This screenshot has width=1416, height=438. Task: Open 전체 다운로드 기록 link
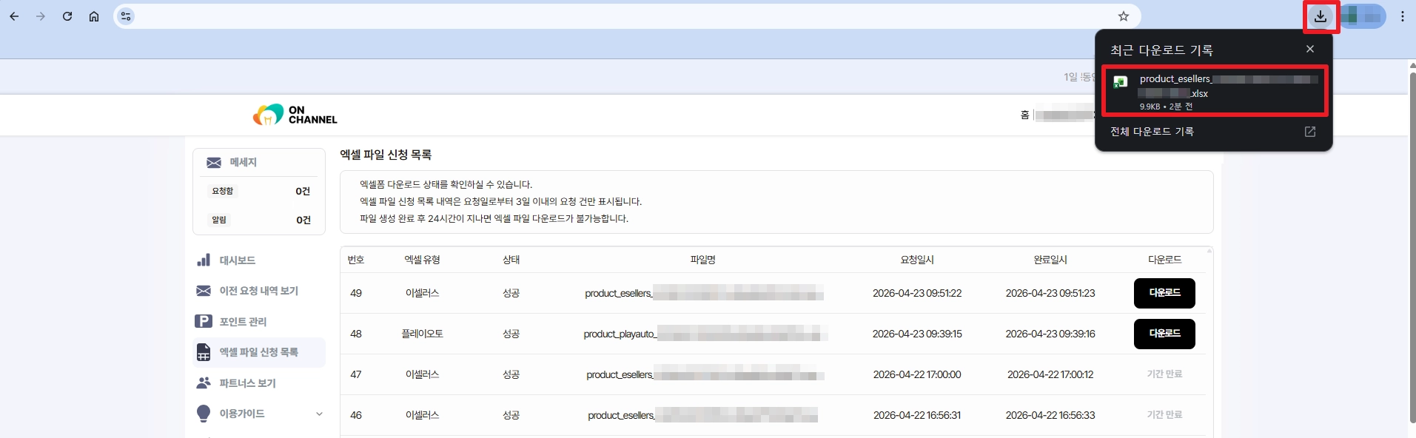(x=1152, y=132)
